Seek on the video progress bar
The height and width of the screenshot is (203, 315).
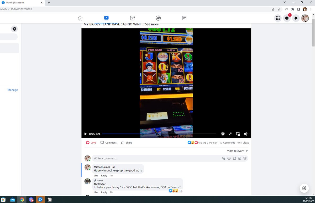point(159,134)
